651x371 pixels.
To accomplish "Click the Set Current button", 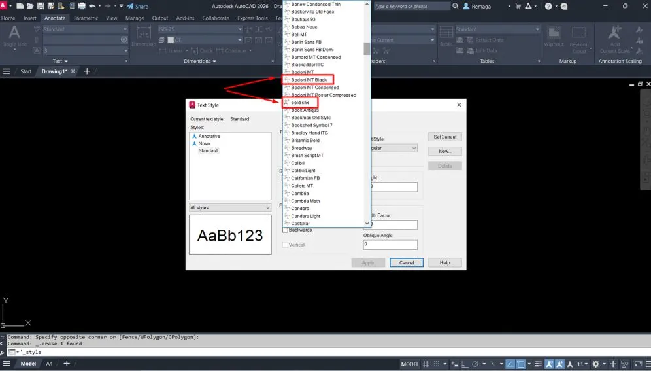I will pyautogui.click(x=444, y=137).
